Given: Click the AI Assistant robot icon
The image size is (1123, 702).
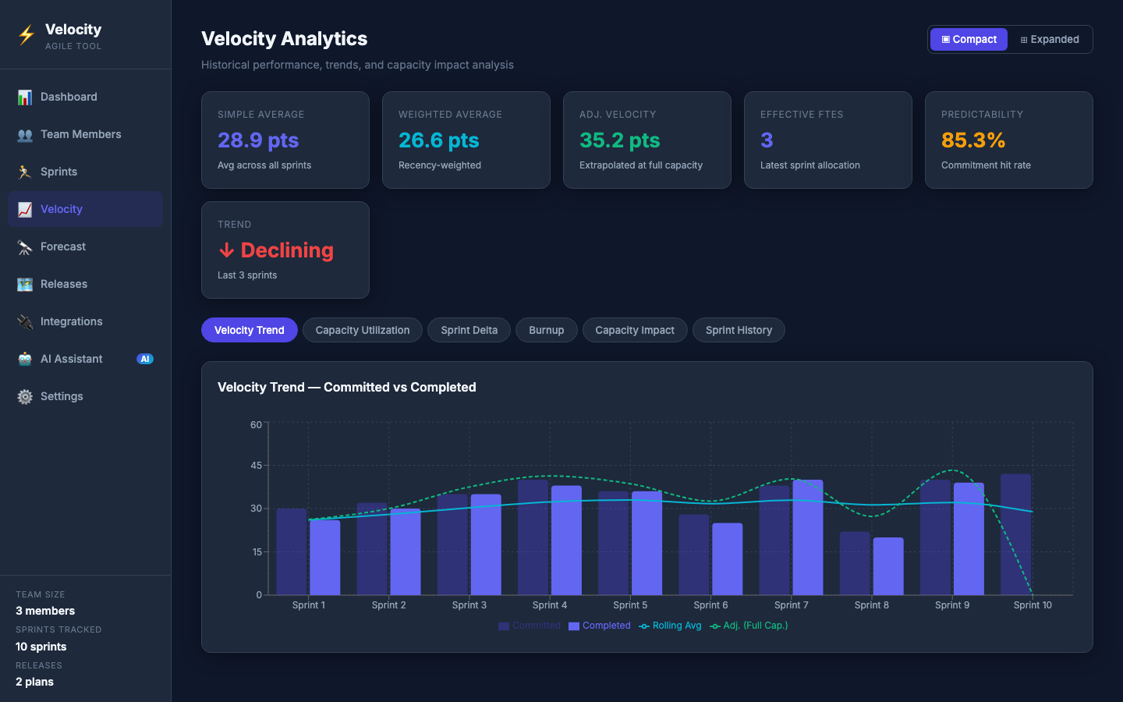Looking at the screenshot, I should tap(25, 359).
